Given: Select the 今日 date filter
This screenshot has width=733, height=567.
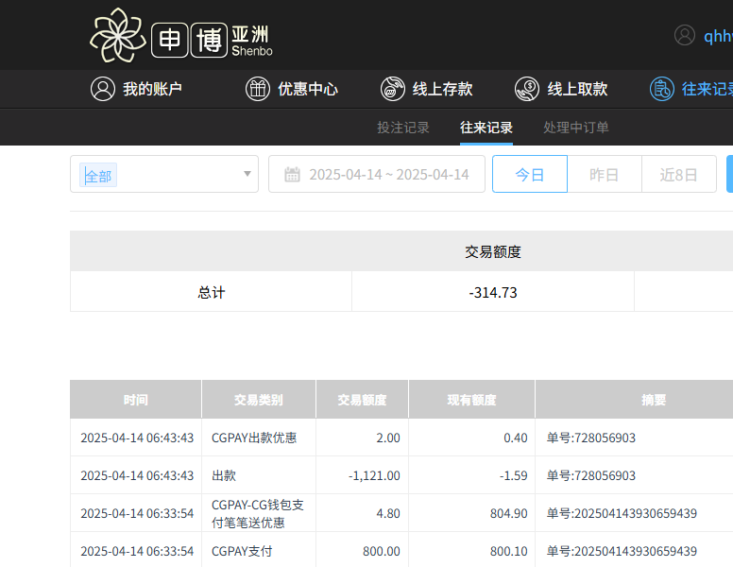Looking at the screenshot, I should tap(530, 175).
